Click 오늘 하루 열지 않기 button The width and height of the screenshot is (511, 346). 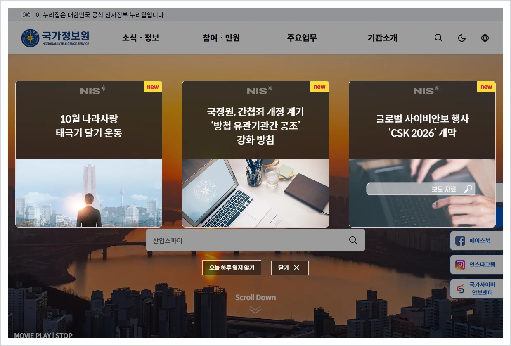[x=232, y=268]
